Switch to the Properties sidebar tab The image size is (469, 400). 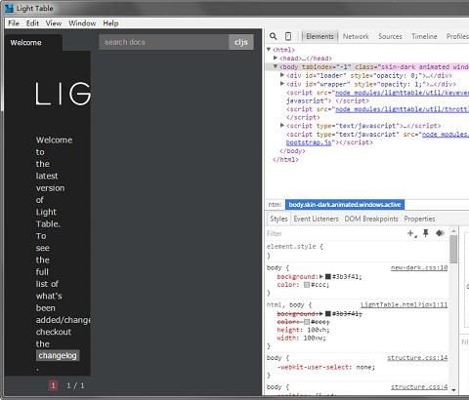tap(419, 219)
